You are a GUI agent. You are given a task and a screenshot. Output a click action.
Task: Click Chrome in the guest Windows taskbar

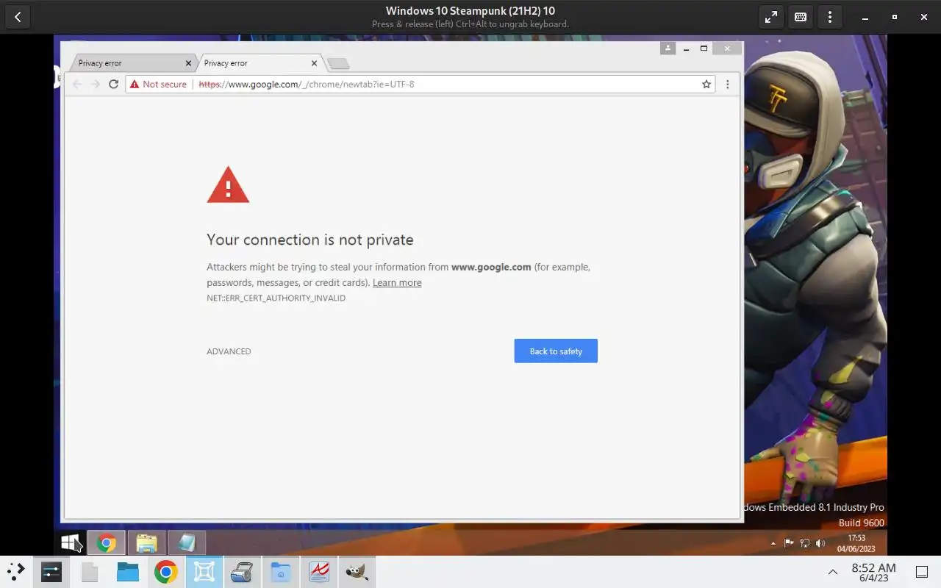coord(107,543)
